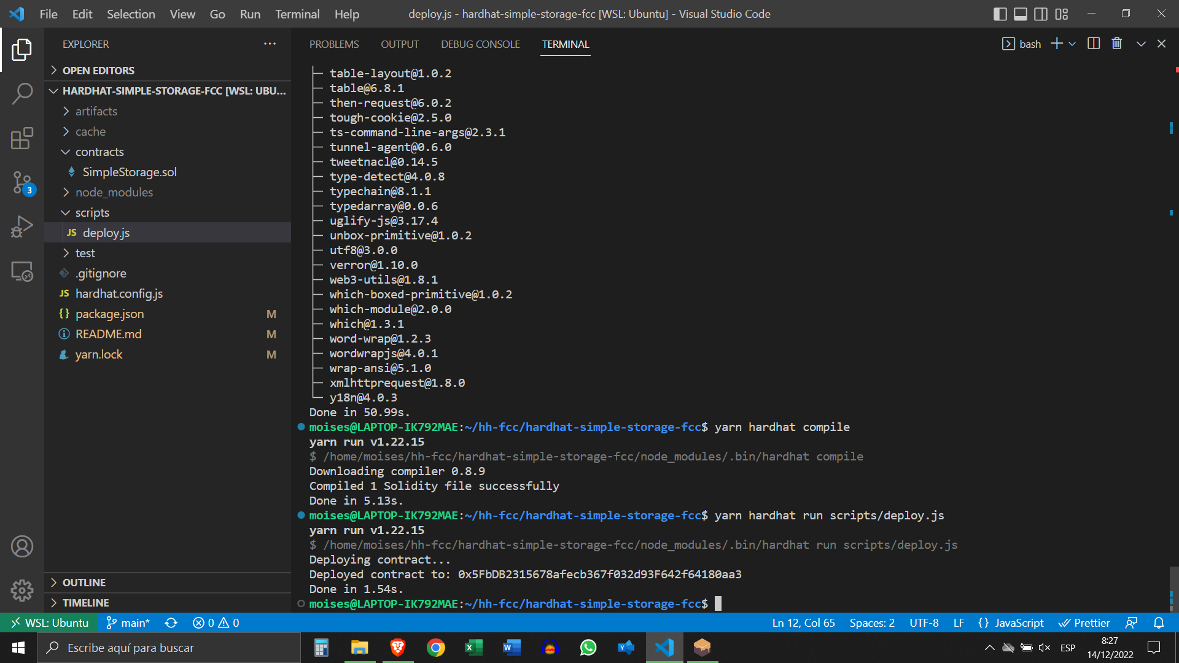Click the main* branch indicator
This screenshot has height=663, width=1179.
coord(128,622)
